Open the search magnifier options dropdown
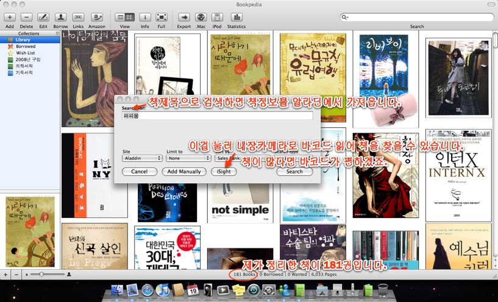 coord(344,17)
